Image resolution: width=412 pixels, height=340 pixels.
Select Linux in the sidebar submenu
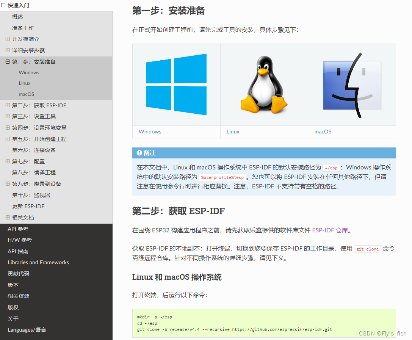[x=24, y=83]
